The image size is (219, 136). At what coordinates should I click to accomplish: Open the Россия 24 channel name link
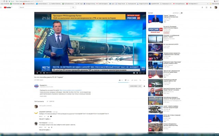click(x=43, y=85)
